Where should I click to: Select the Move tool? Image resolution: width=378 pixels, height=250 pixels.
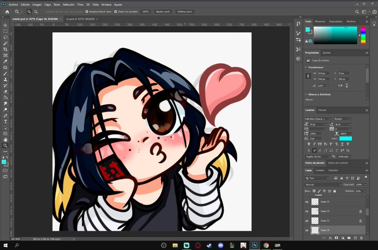[5, 25]
